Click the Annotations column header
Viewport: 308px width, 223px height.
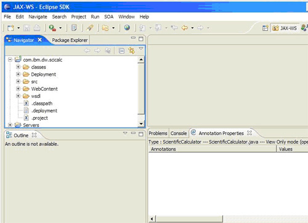click(213, 149)
